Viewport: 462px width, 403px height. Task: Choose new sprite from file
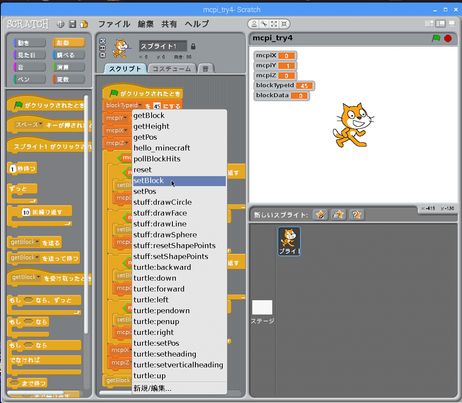338,215
